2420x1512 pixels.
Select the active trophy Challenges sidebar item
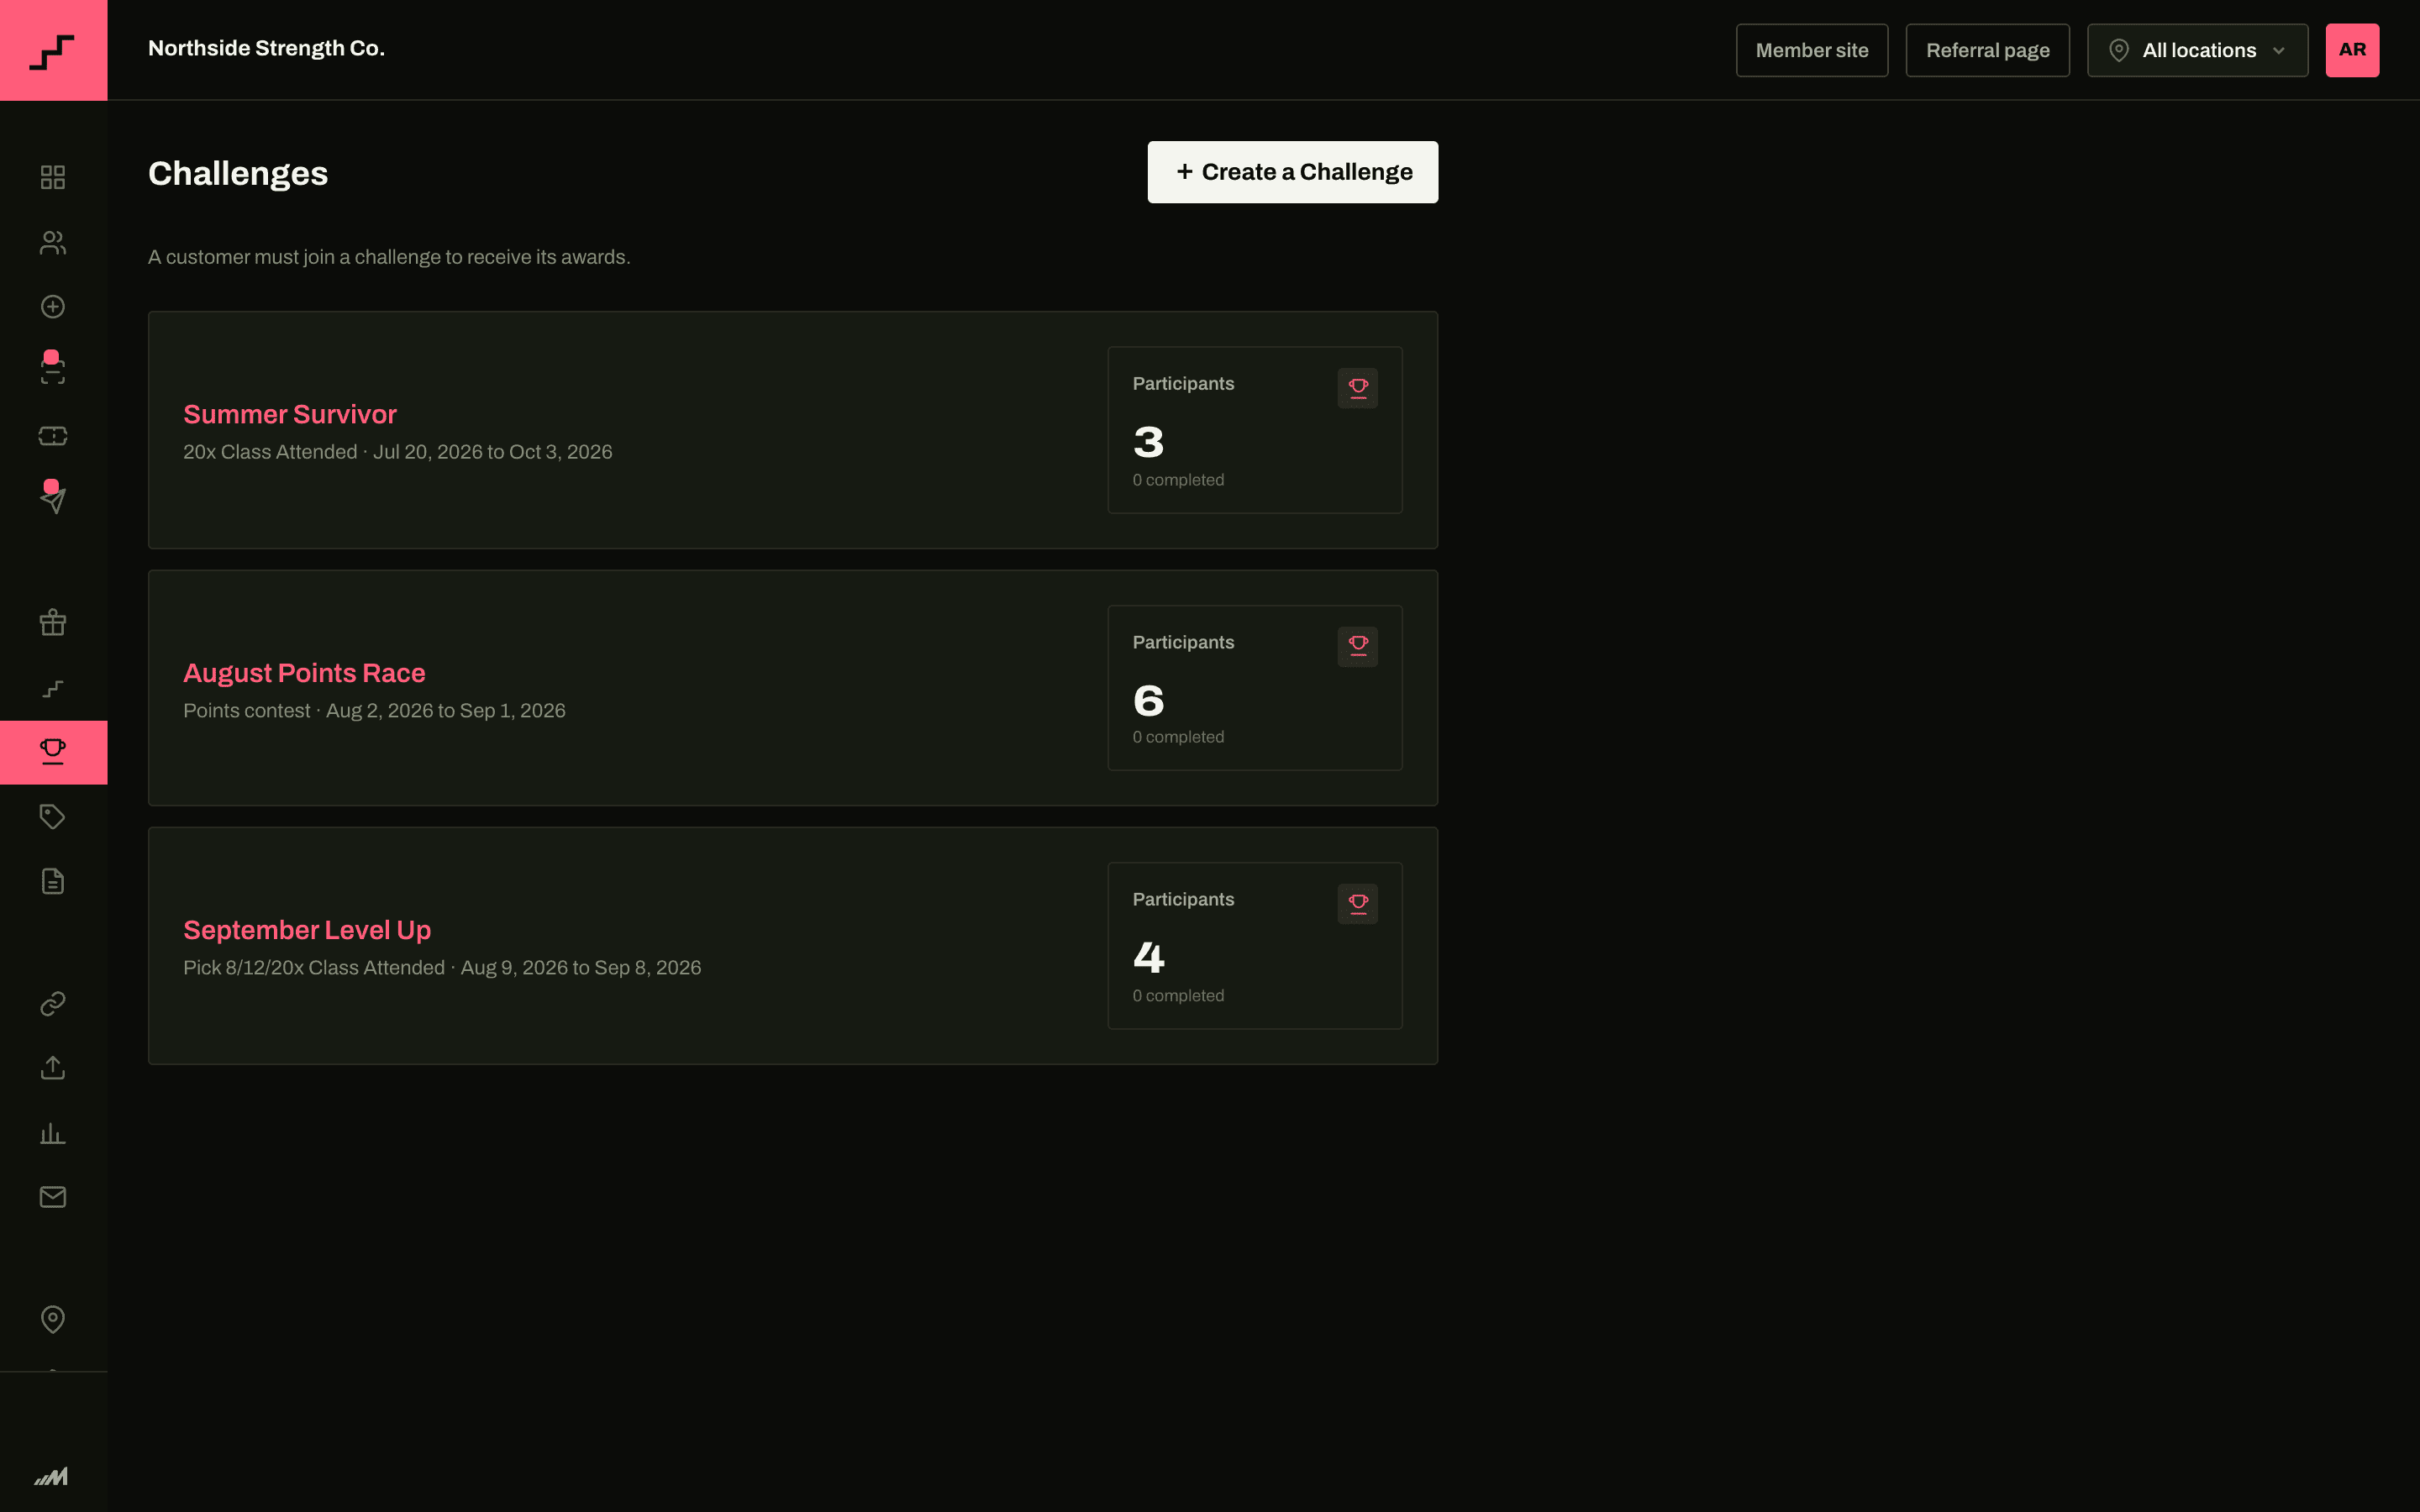(x=53, y=752)
